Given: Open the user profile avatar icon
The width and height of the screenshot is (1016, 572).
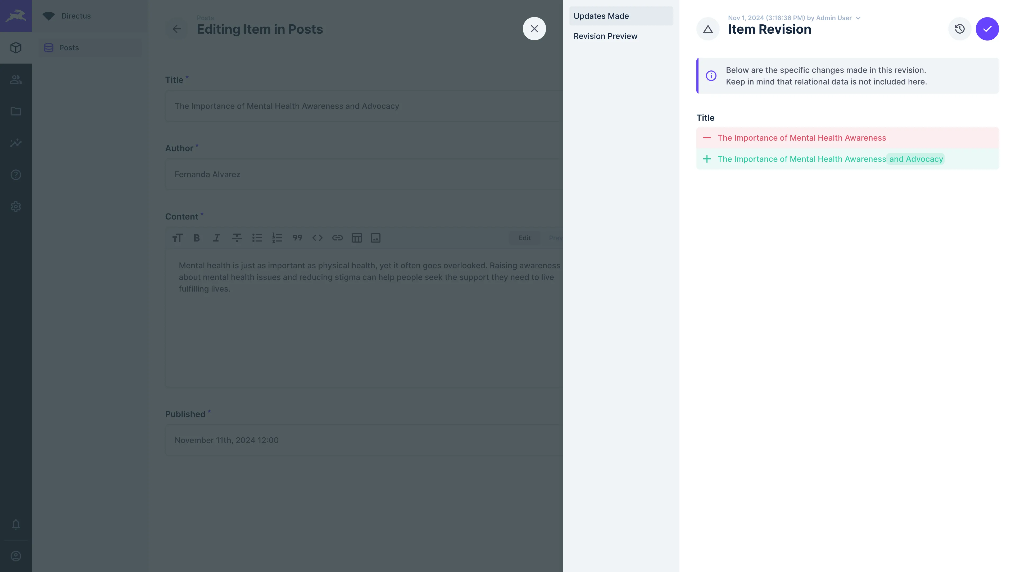Looking at the screenshot, I should pos(16,556).
